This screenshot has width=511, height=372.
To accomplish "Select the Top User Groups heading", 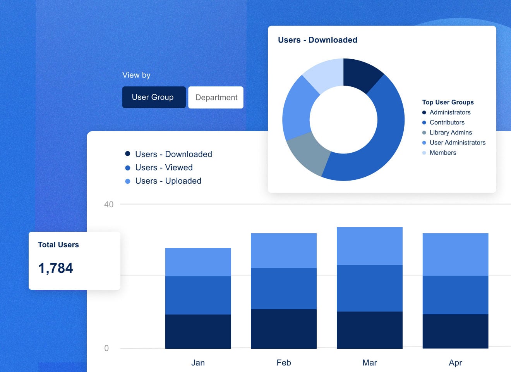I will click(x=448, y=102).
